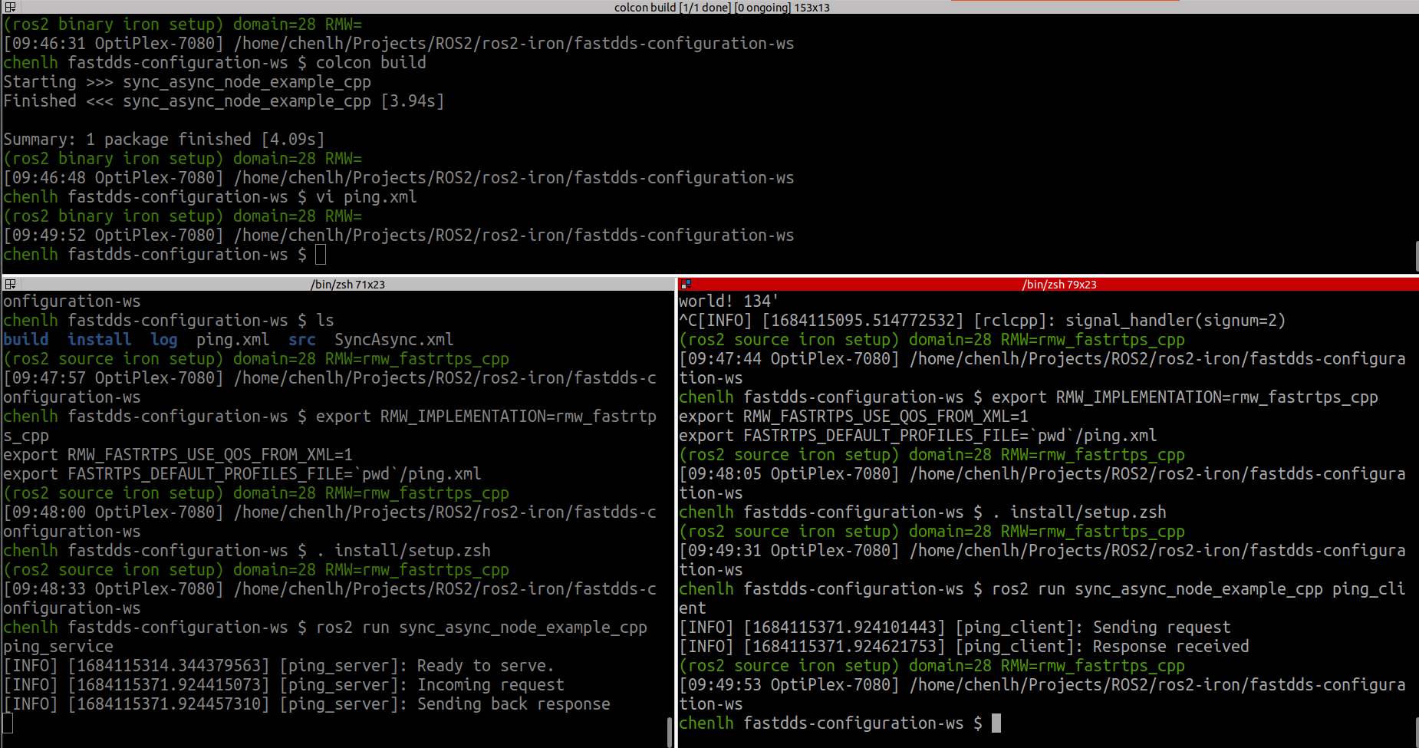Viewport: 1419px width, 748px height.
Task: Click the cursor at the bottom-right pane prompt
Action: (996, 723)
